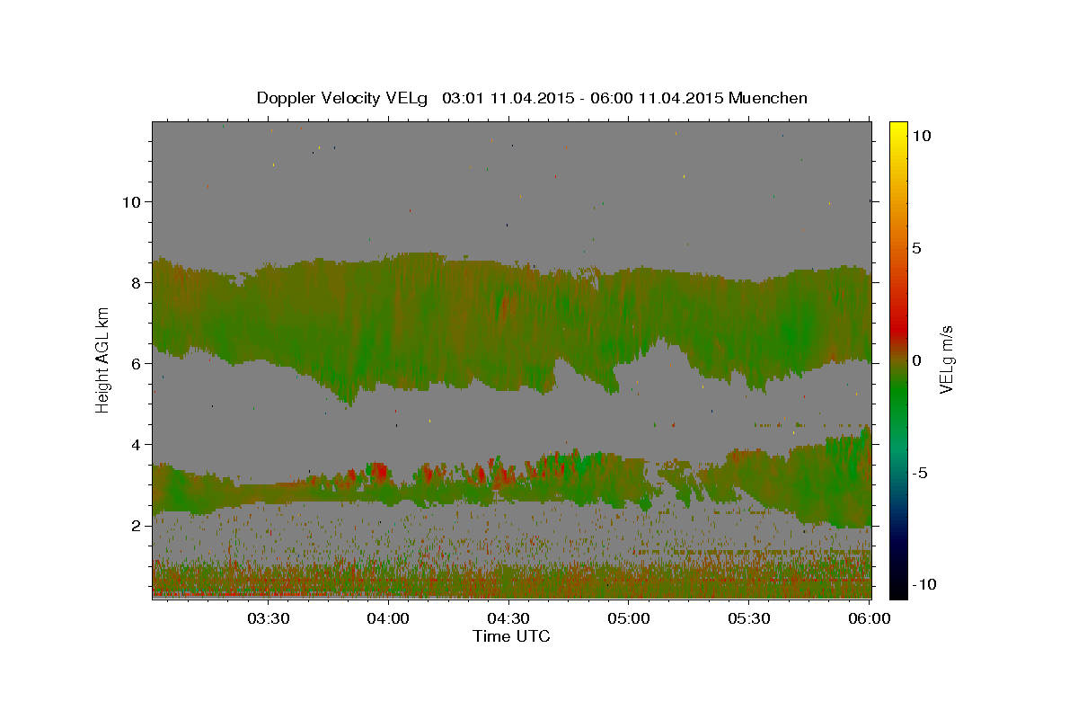Click the colorbar tick label '0'
This screenshot has width=1078, height=719.
916,359
